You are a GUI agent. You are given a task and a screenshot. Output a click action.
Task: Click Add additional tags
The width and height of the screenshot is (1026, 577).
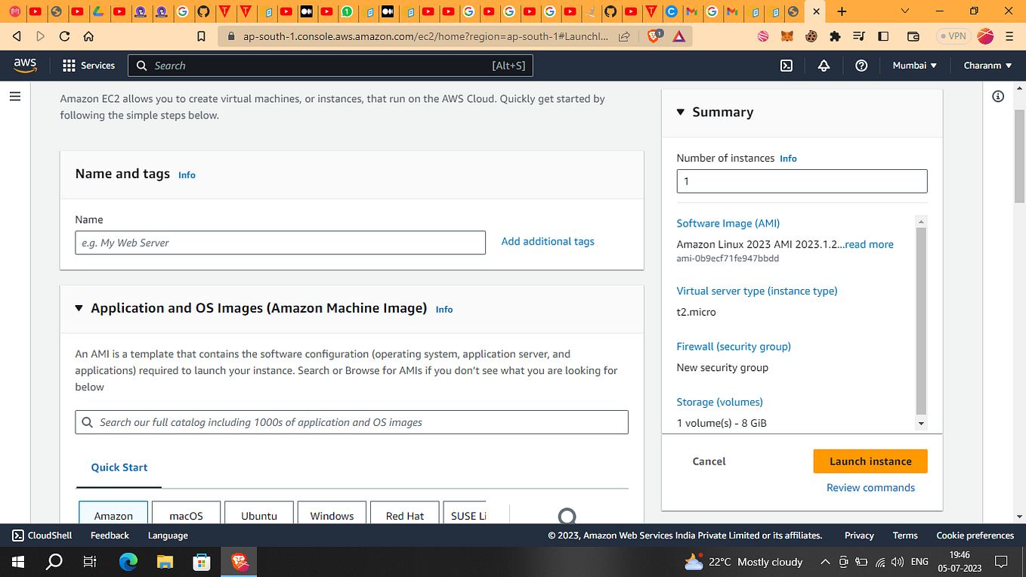(x=547, y=241)
